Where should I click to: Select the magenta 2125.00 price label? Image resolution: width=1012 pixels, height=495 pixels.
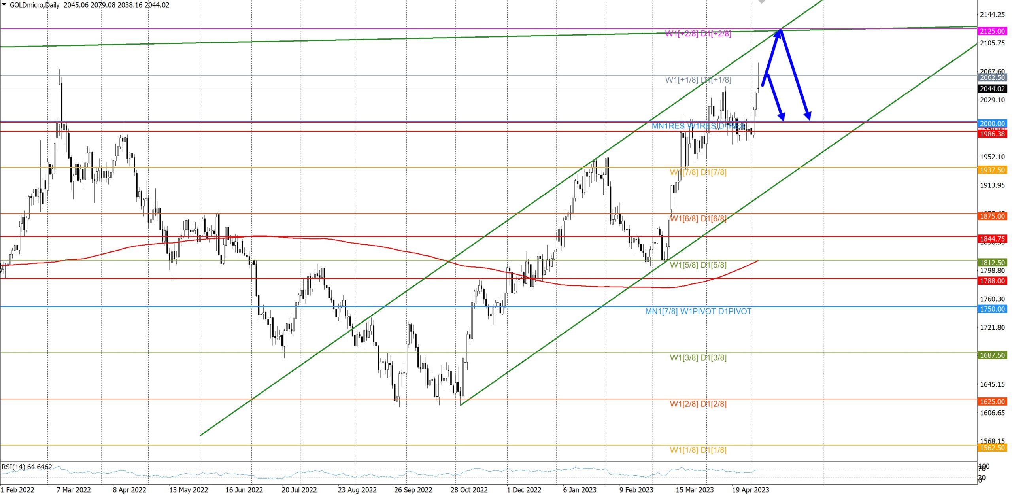pos(992,31)
